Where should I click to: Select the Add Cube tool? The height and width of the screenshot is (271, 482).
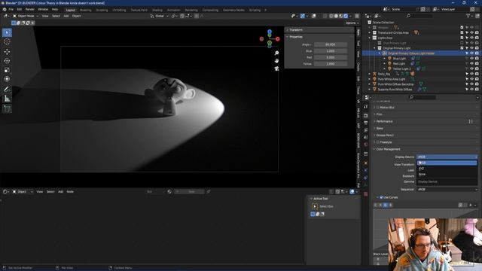tap(7, 108)
